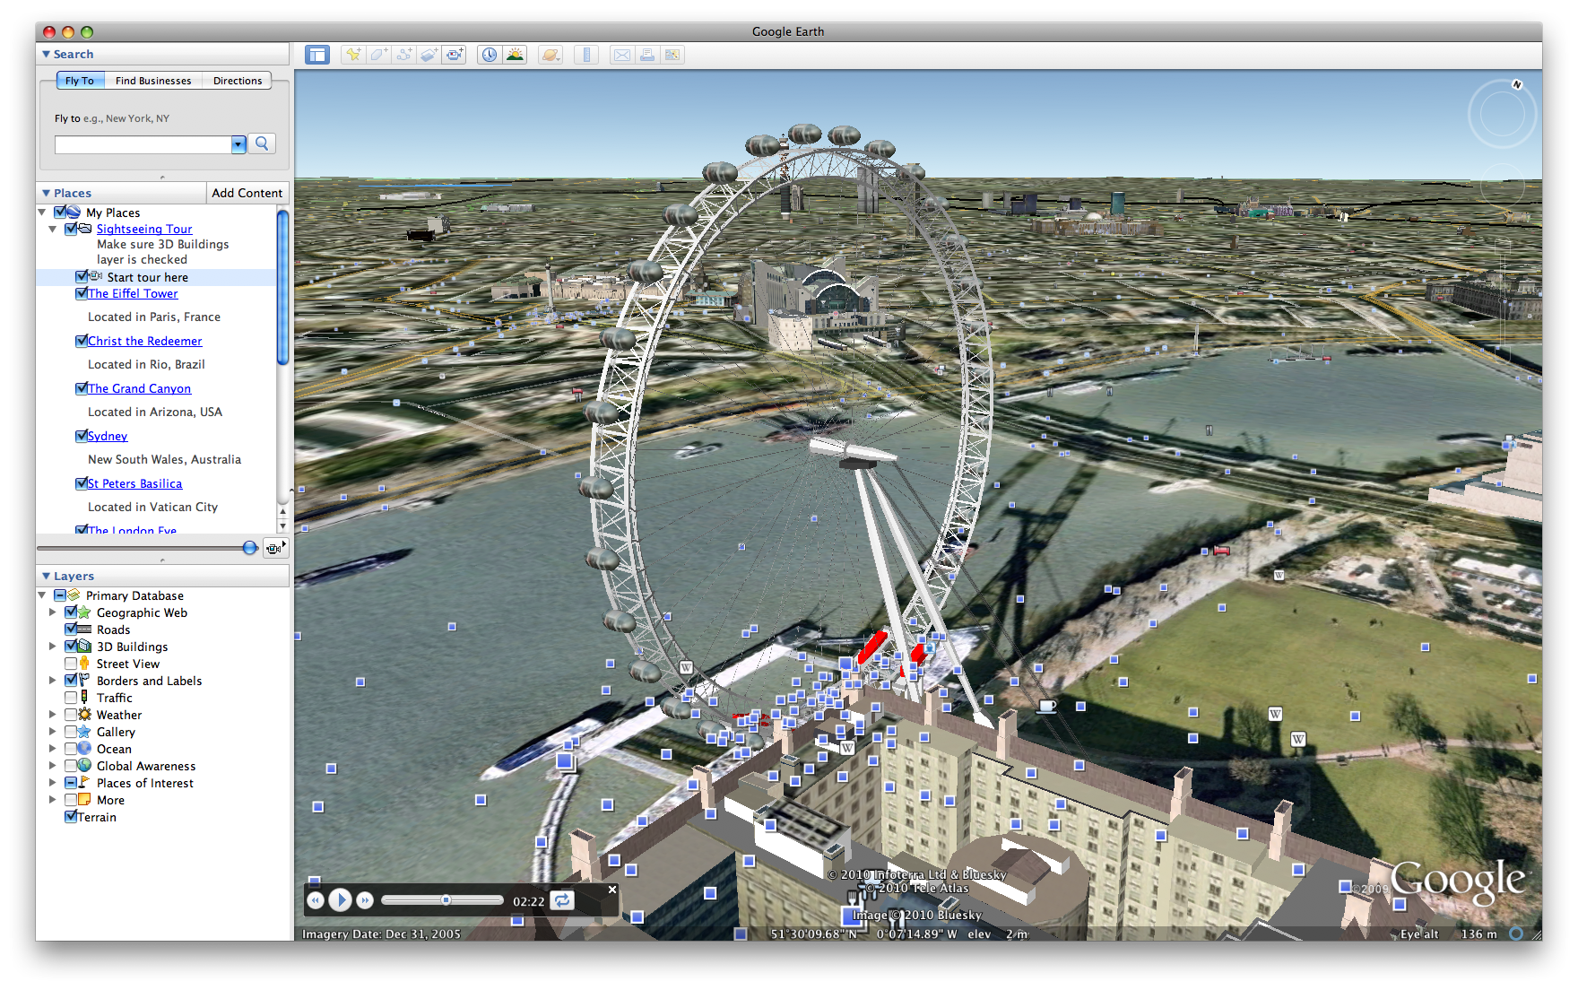Screen dimensions: 1578x990
Task: Click the Add Polygon toolbar icon
Action: [x=379, y=55]
